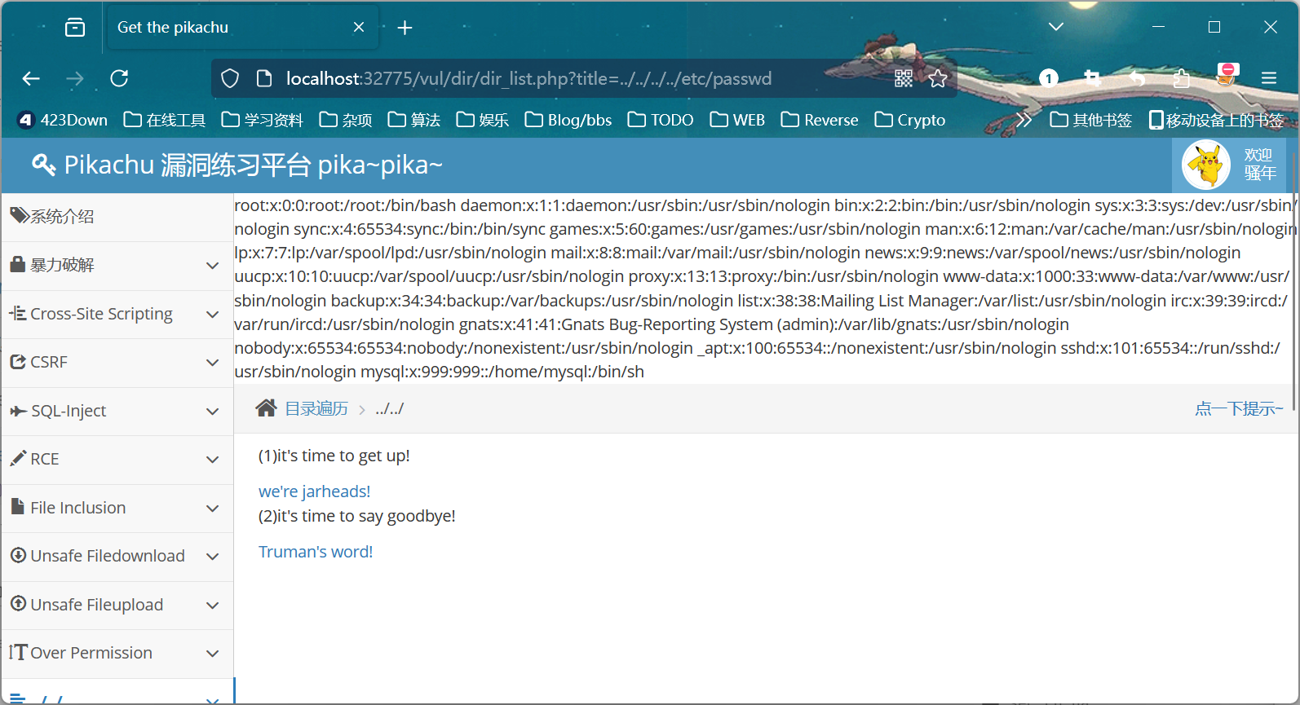The width and height of the screenshot is (1300, 705).
Task: Click the browser reload button
Action: (119, 78)
